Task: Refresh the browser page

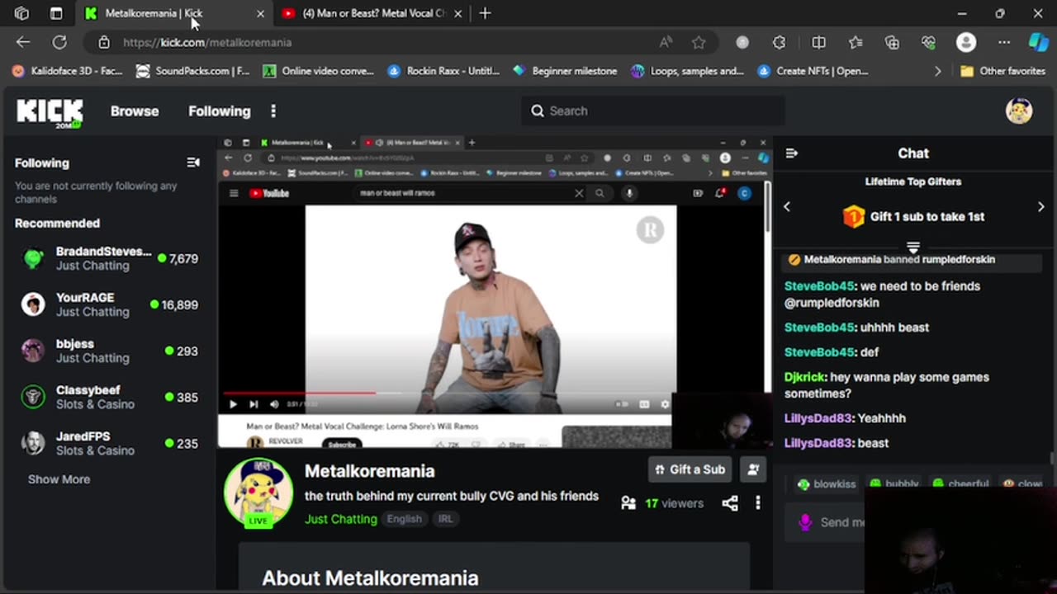Action: coord(59,42)
